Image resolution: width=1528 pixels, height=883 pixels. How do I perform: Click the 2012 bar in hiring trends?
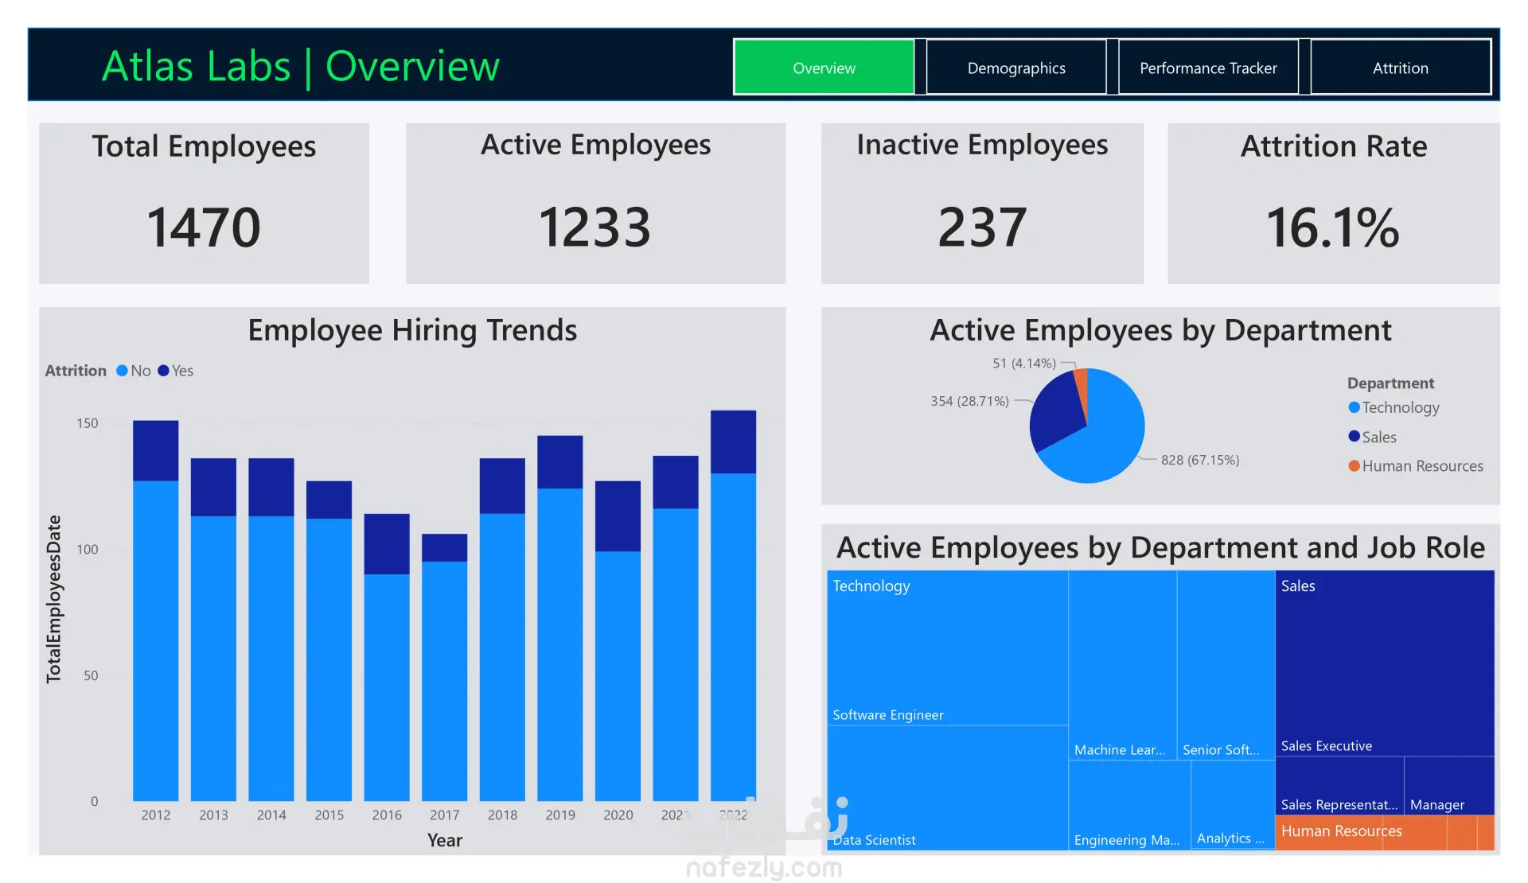pos(156,636)
